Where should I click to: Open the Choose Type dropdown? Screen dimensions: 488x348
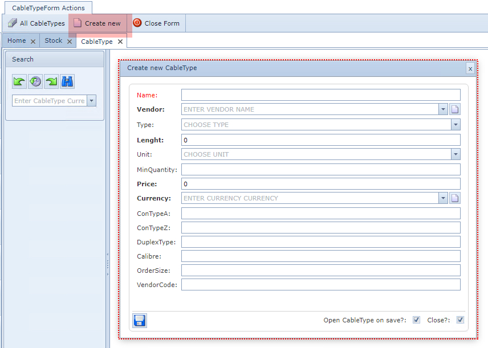456,125
